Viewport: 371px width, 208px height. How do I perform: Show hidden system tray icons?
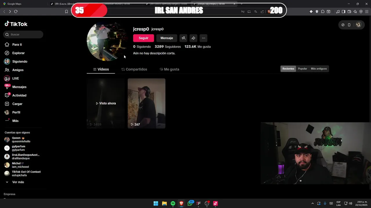312,203
